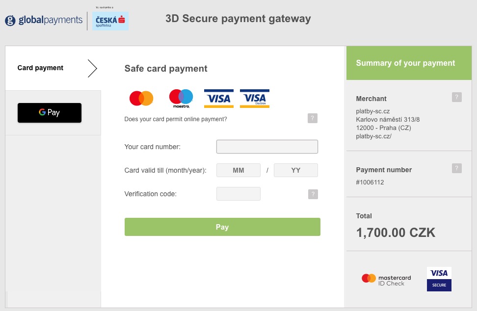
Task: Click the Visa Electron card logo
Action: click(x=255, y=99)
